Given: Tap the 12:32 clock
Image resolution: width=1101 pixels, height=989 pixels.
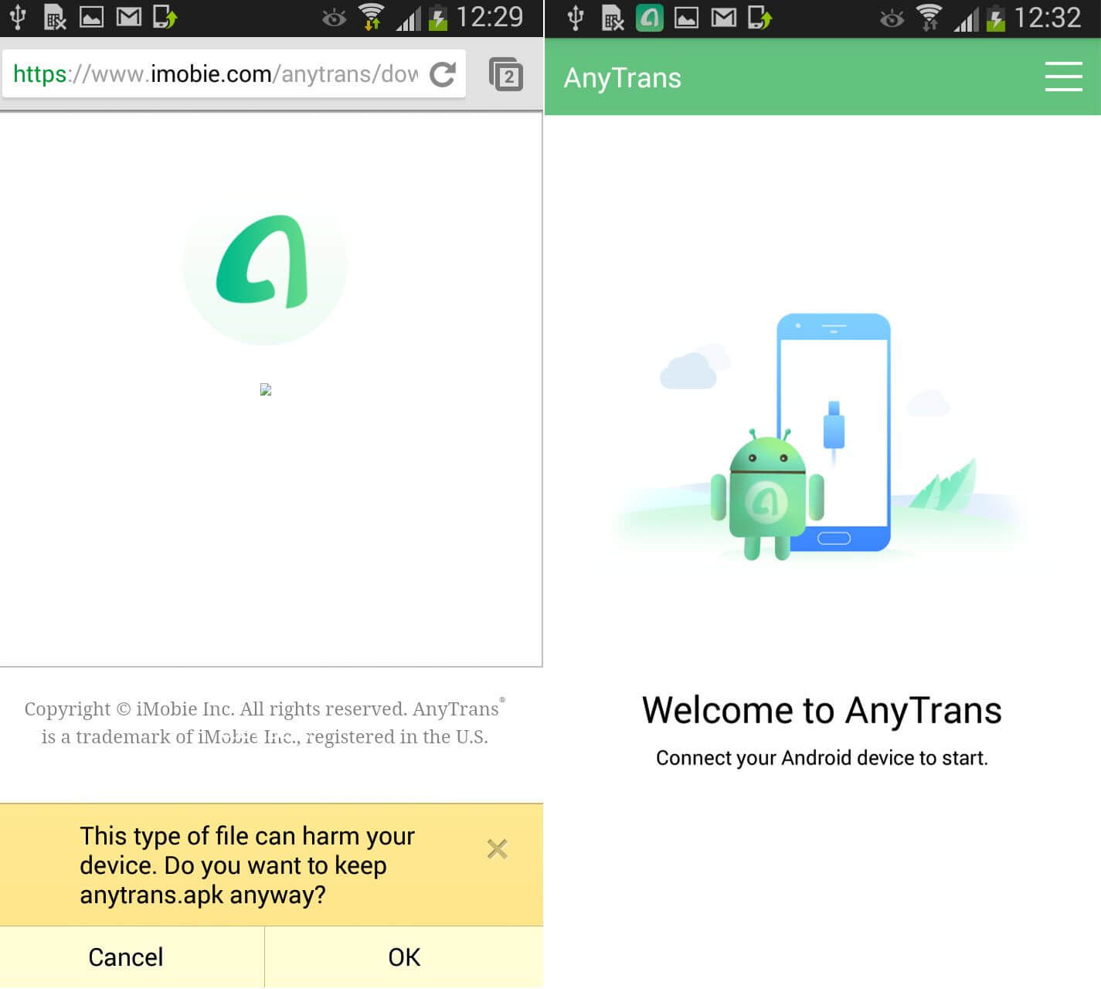Looking at the screenshot, I should tap(1048, 18).
